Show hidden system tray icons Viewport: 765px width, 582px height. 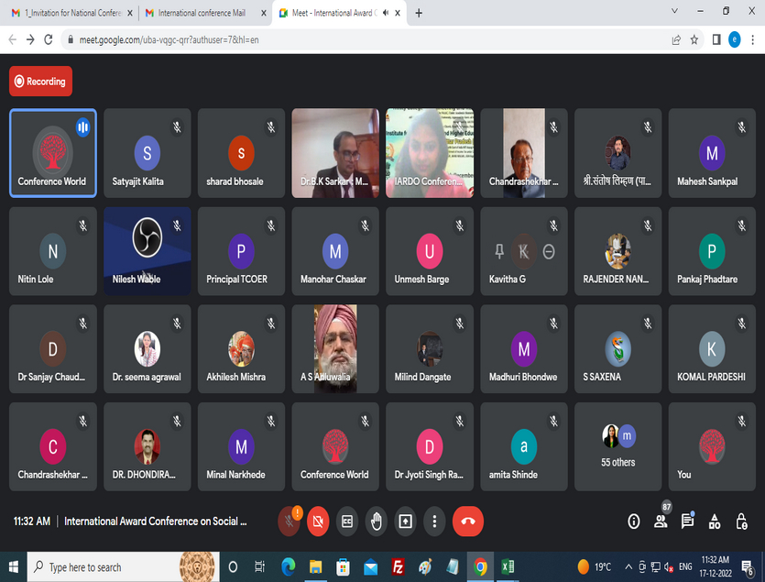point(628,566)
